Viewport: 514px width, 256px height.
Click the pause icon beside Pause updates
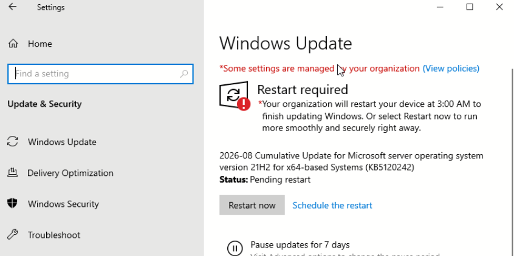pos(235,249)
